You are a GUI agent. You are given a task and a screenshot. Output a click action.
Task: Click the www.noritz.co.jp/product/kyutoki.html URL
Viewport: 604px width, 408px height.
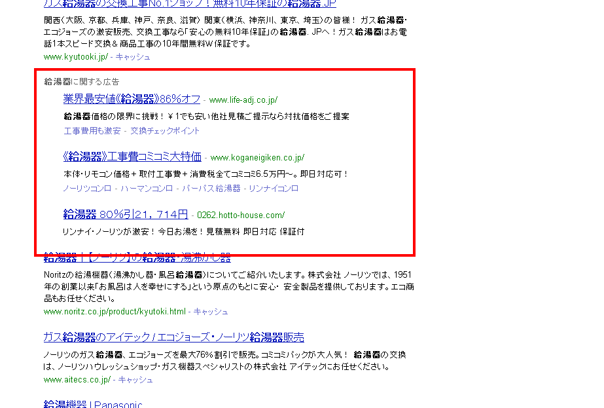pos(115,311)
